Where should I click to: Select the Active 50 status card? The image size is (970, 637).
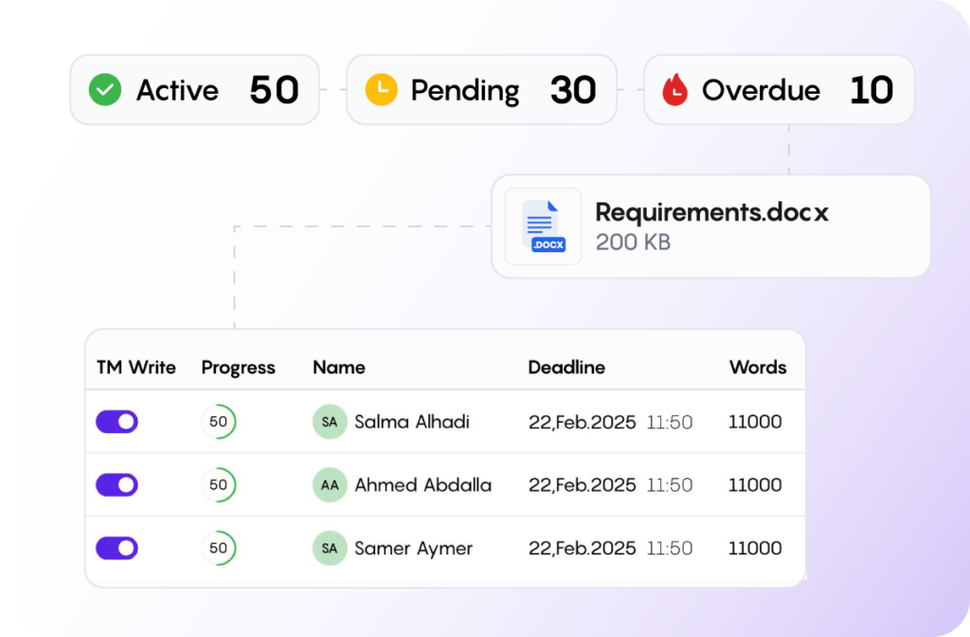point(194,90)
